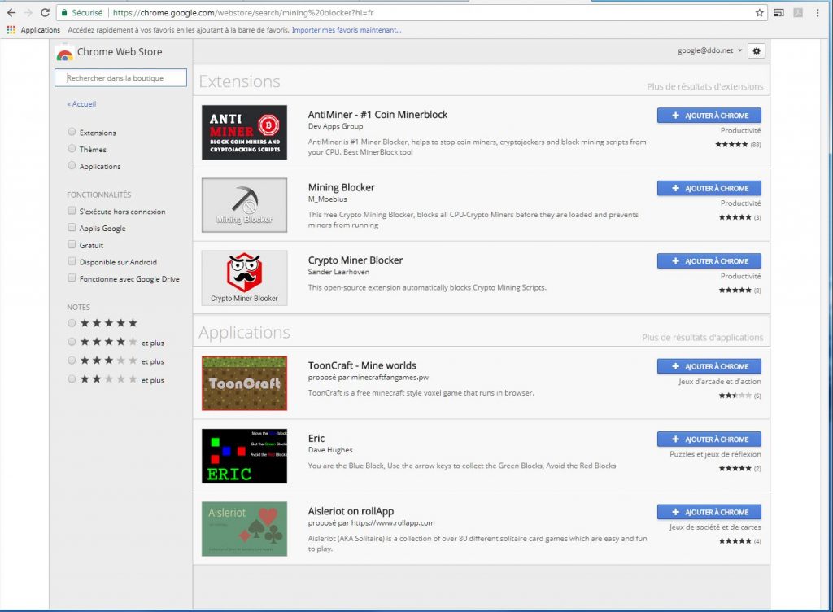Image resolution: width=833 pixels, height=612 pixels.
Task: Expand the google@ddo.net account dropdown
Action: [x=710, y=51]
